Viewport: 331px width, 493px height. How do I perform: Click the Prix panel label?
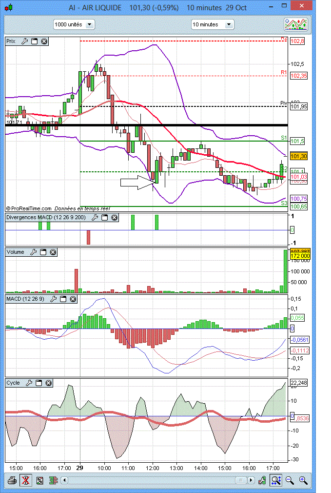11,41
